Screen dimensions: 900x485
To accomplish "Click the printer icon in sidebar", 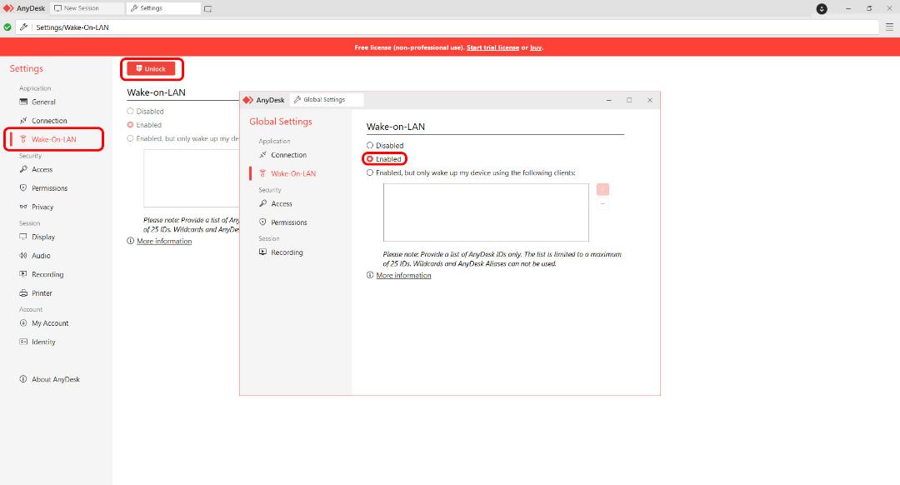I will [23, 293].
